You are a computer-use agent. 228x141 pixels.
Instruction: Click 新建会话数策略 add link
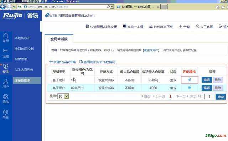coord(63,62)
